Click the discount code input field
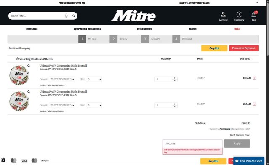The width and height of the screenshot is (269, 165). point(192,144)
